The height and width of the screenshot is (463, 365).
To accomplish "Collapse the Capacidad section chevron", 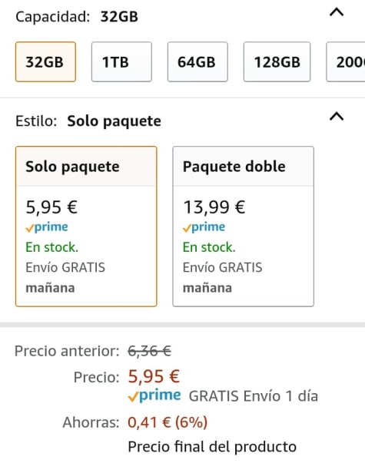I will [x=337, y=12].
